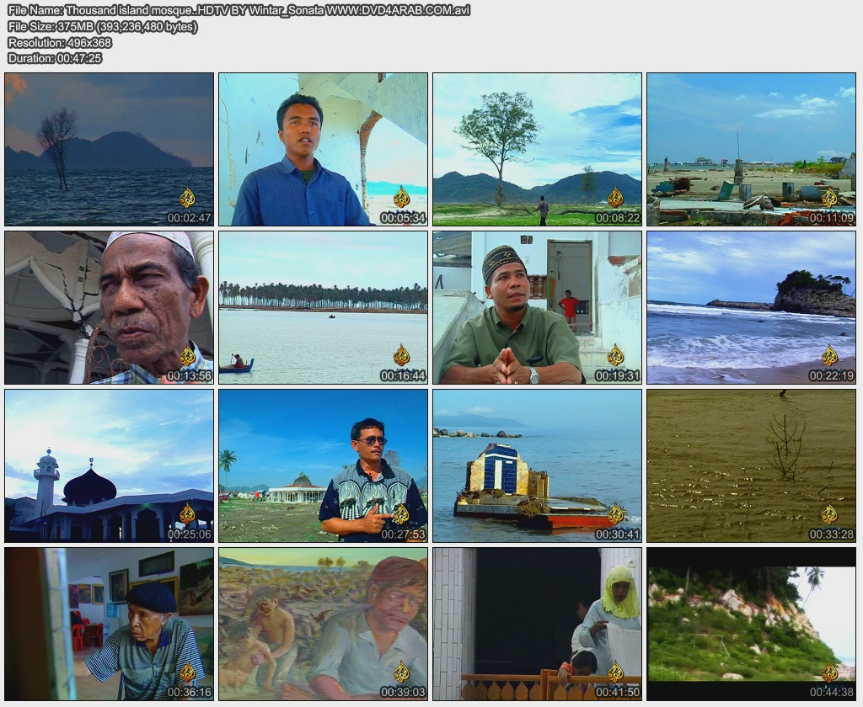863x707 pixels.
Task: Click the Al Jazeera logo on the 00:02:47 frame
Action: [x=187, y=198]
